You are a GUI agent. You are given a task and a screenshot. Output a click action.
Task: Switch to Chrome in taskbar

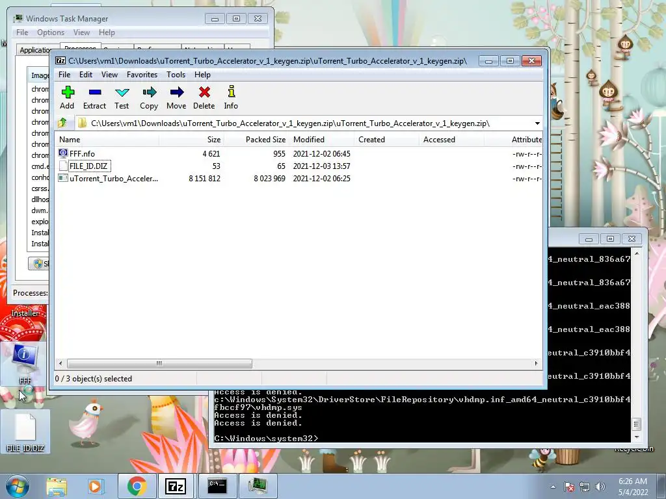tap(137, 486)
